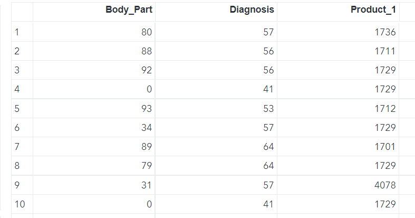Select row number 1
This screenshot has height=218, width=415.
coord(17,32)
